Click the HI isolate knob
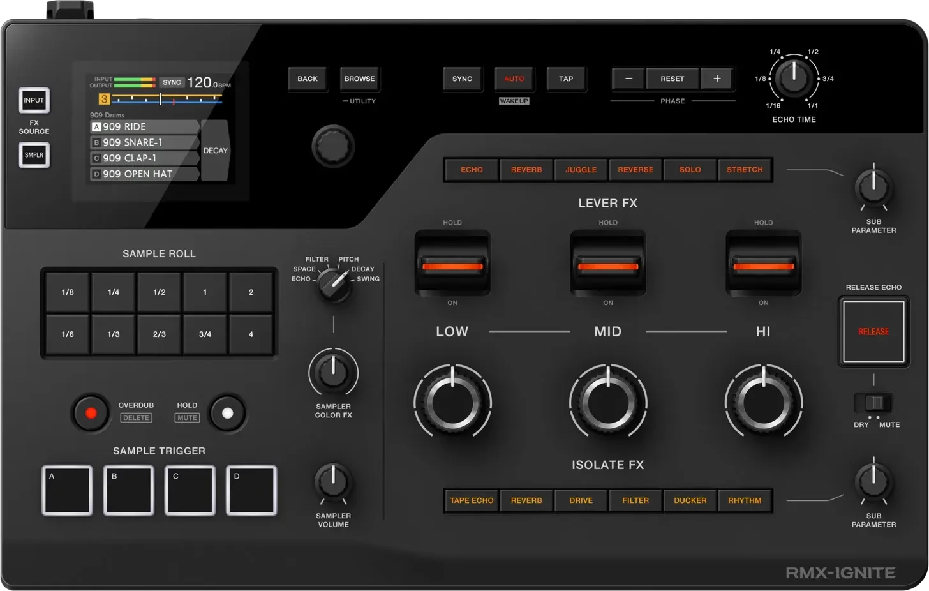This screenshot has width=929, height=591. point(763,401)
